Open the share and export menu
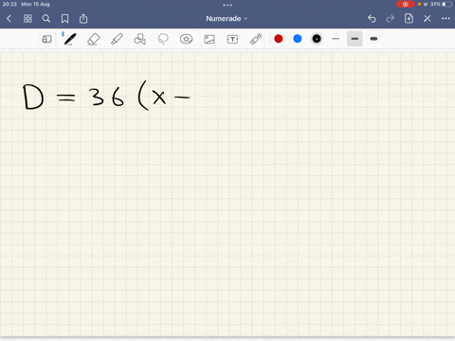Image resolution: width=455 pixels, height=341 pixels. pos(83,19)
